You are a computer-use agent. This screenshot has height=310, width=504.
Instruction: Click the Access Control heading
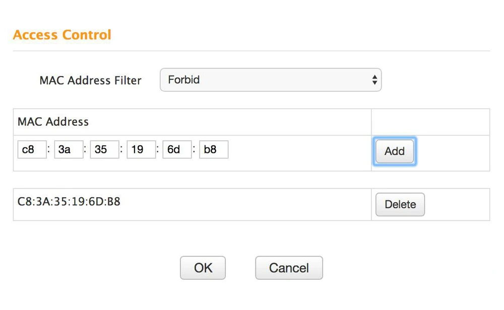click(x=62, y=35)
